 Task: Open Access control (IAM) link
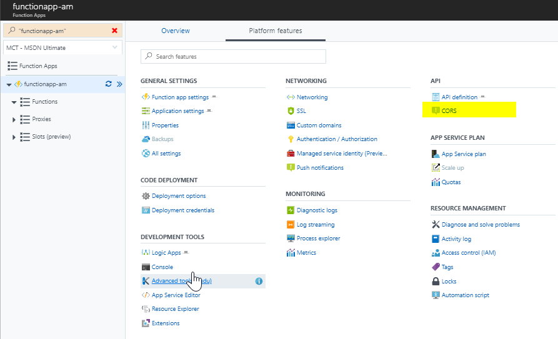[x=469, y=253]
